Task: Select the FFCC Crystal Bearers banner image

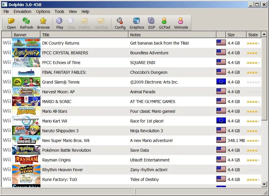Action: coord(26,53)
